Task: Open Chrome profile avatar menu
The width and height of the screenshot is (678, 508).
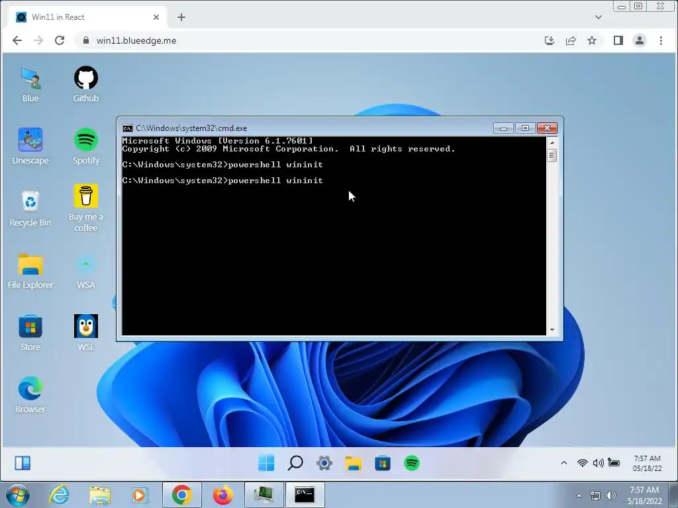Action: click(640, 40)
